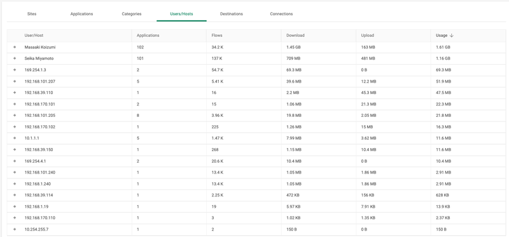Viewport: 509px width, 237px height.
Task: Click the 7.99 MB download value
Action: [294, 138]
